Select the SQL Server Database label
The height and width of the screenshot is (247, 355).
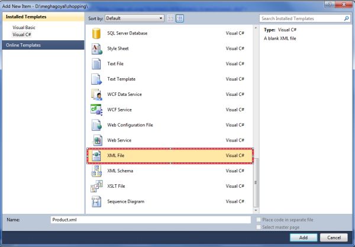tap(127, 33)
